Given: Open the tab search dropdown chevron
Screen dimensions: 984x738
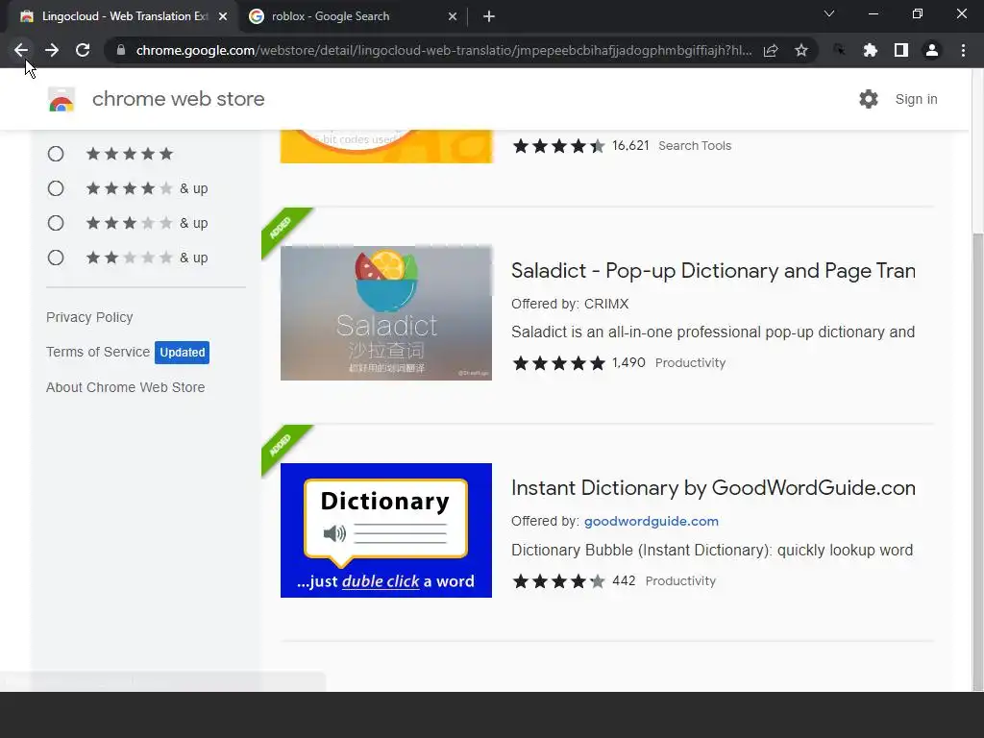Looking at the screenshot, I should tap(829, 13).
